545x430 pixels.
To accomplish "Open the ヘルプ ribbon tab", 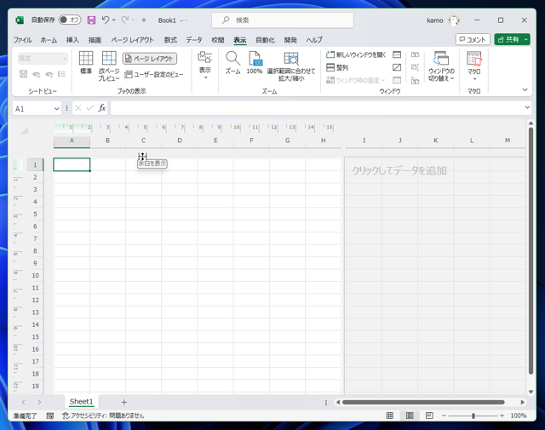I will 314,40.
